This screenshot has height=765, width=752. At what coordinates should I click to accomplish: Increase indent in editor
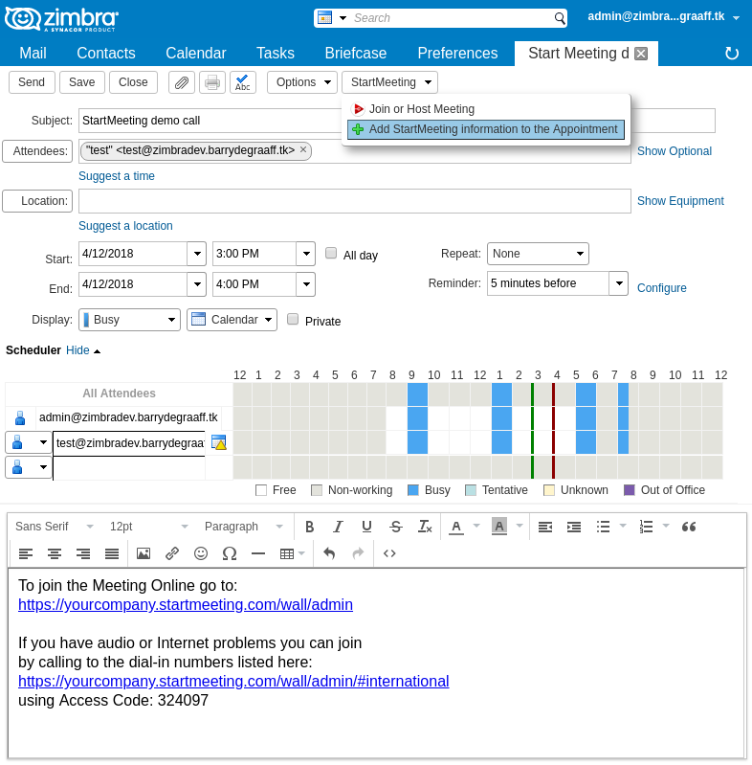574,527
